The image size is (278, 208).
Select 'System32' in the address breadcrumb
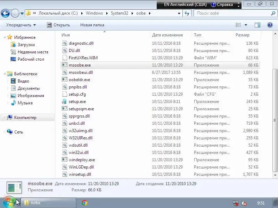point(119,13)
